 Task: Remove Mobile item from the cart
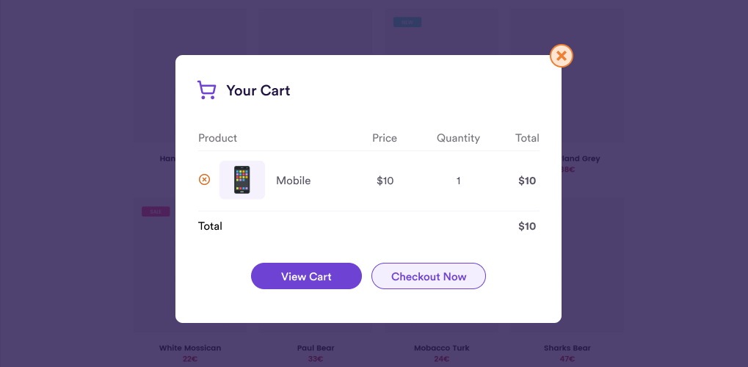(204, 180)
